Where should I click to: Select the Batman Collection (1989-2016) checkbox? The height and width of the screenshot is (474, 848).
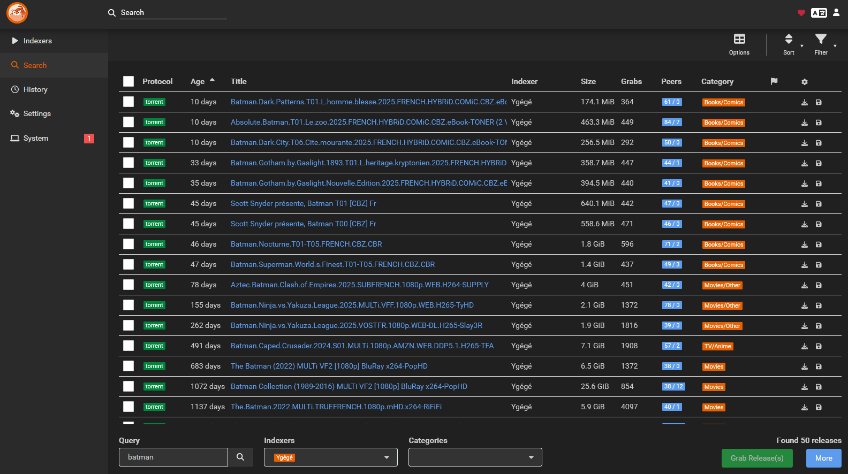pyautogui.click(x=128, y=386)
